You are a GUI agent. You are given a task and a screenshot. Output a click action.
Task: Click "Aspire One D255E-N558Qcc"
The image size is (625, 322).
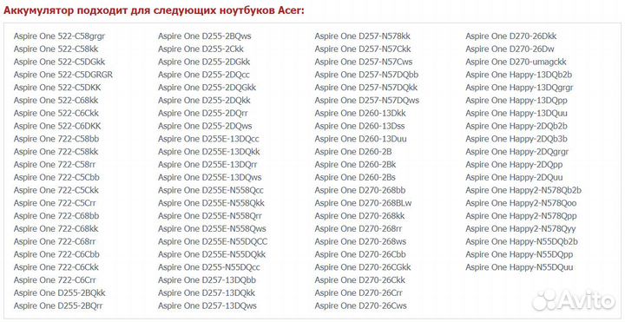[211, 190]
